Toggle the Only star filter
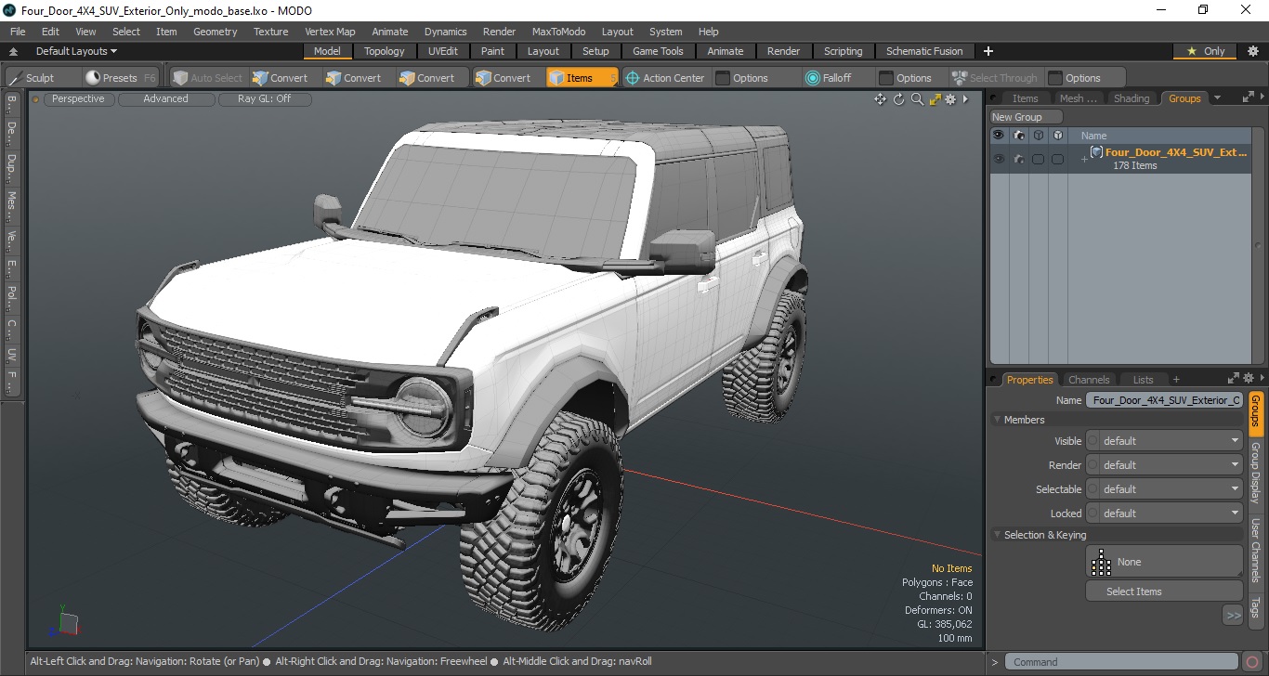Screen dimensions: 1269x676 1207,51
